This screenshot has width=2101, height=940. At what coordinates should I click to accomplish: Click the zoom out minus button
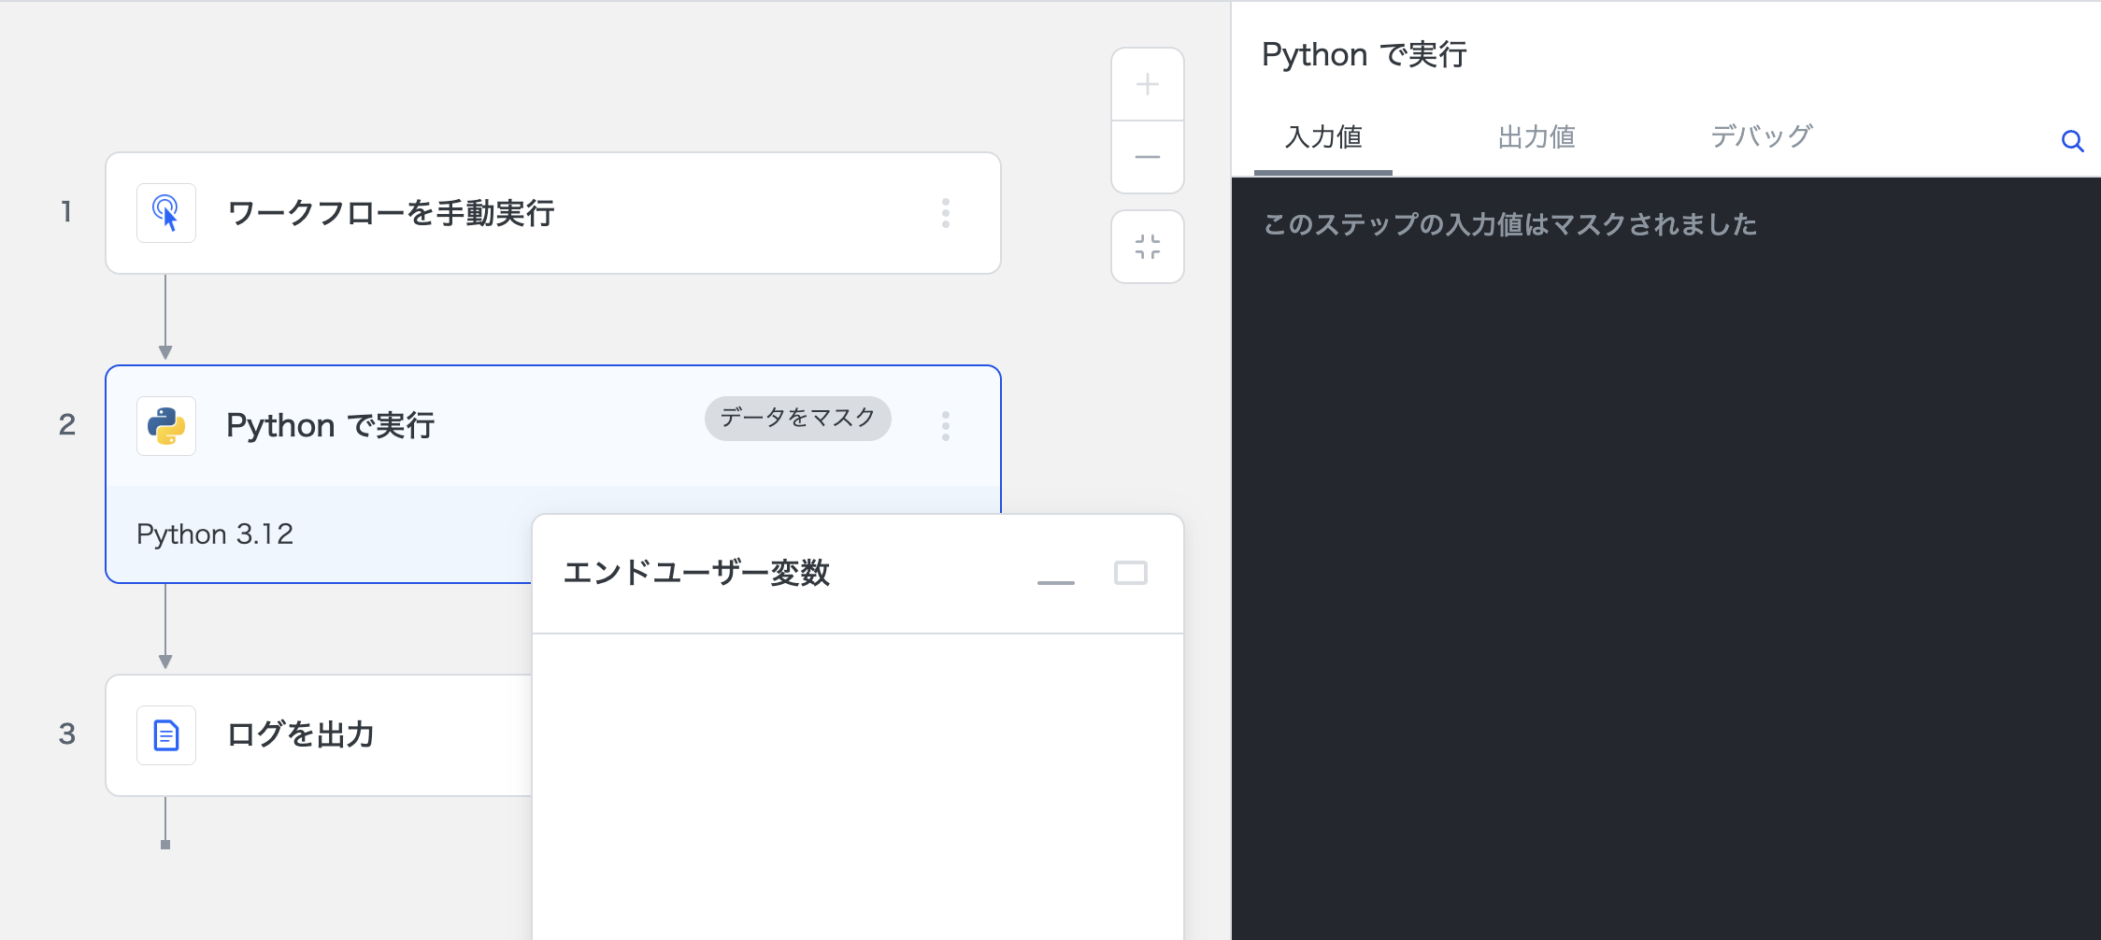pos(1147,157)
